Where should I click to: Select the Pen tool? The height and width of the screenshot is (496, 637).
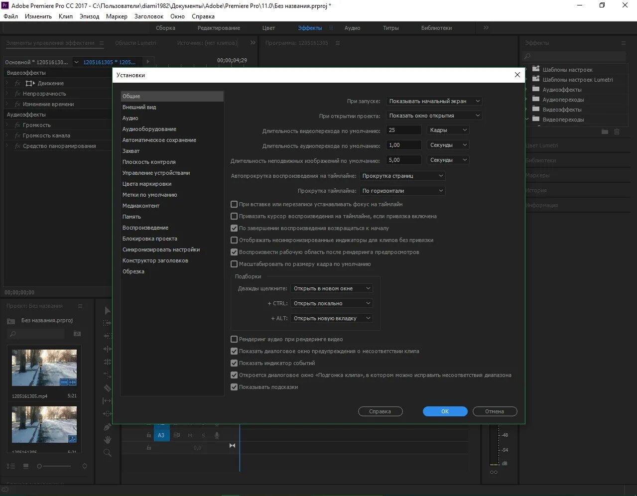(x=107, y=427)
